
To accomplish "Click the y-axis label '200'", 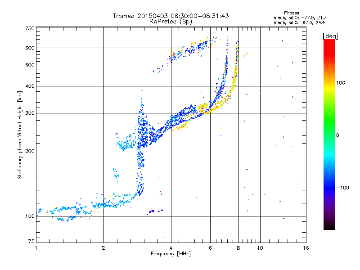I will coord(30,151).
